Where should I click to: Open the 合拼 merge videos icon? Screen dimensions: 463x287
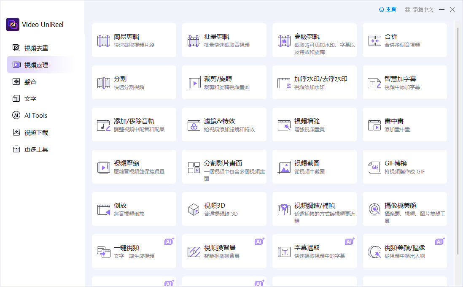tap(374, 41)
